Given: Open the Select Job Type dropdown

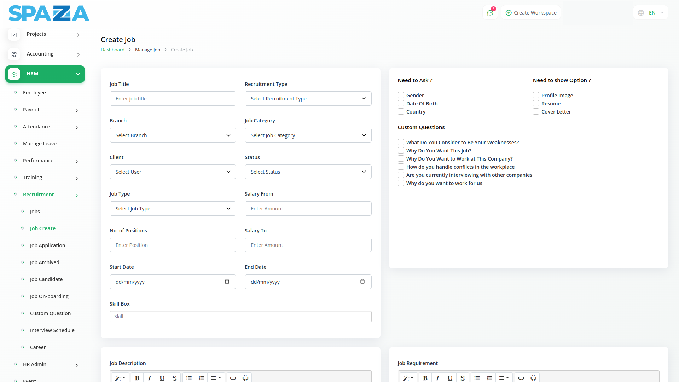Looking at the screenshot, I should 173,209.
